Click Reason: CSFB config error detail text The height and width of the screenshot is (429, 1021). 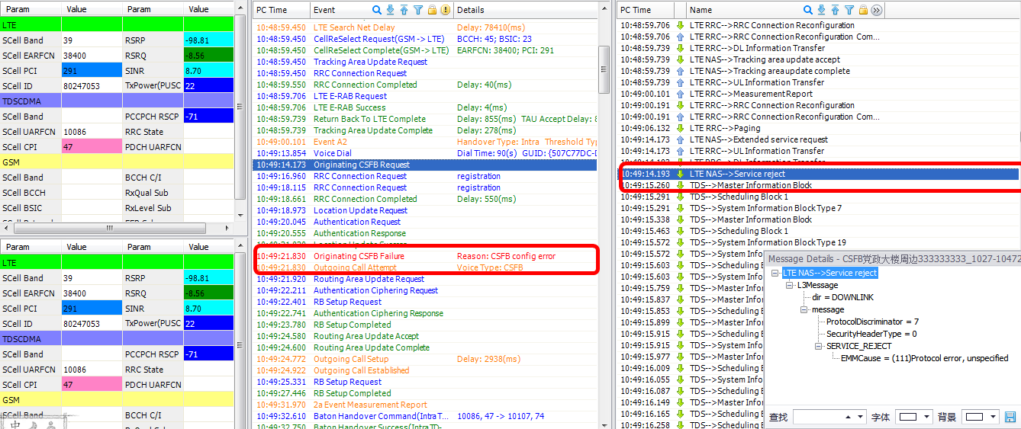506,256
